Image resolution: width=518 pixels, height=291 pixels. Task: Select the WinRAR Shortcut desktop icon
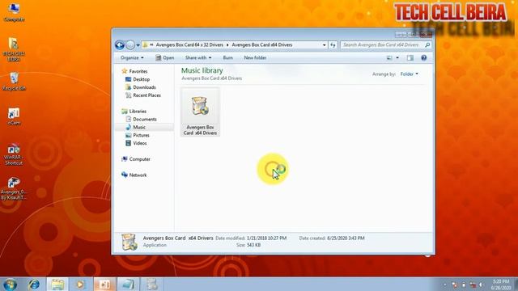14,154
